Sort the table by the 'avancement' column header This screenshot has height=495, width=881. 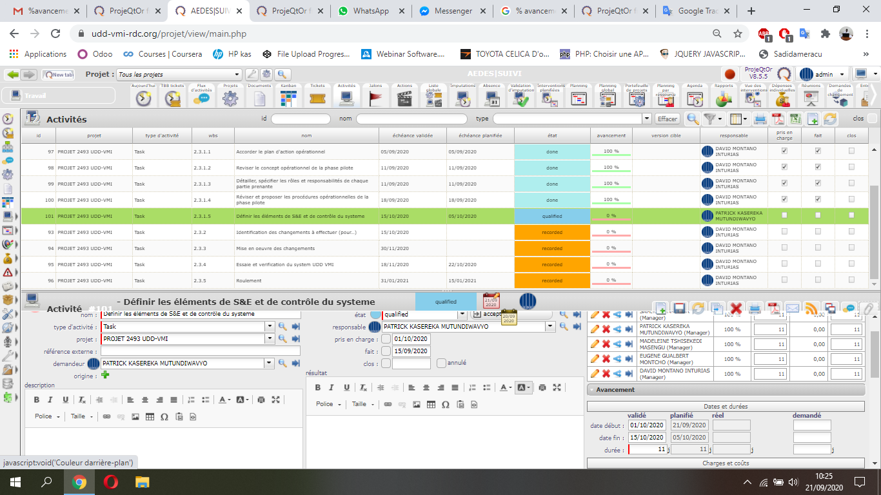611,135
